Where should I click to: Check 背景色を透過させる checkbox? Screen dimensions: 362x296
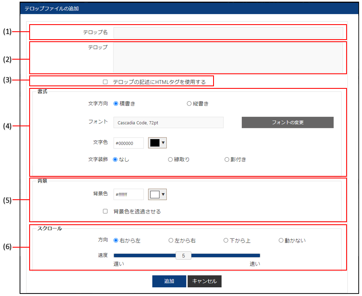105,211
